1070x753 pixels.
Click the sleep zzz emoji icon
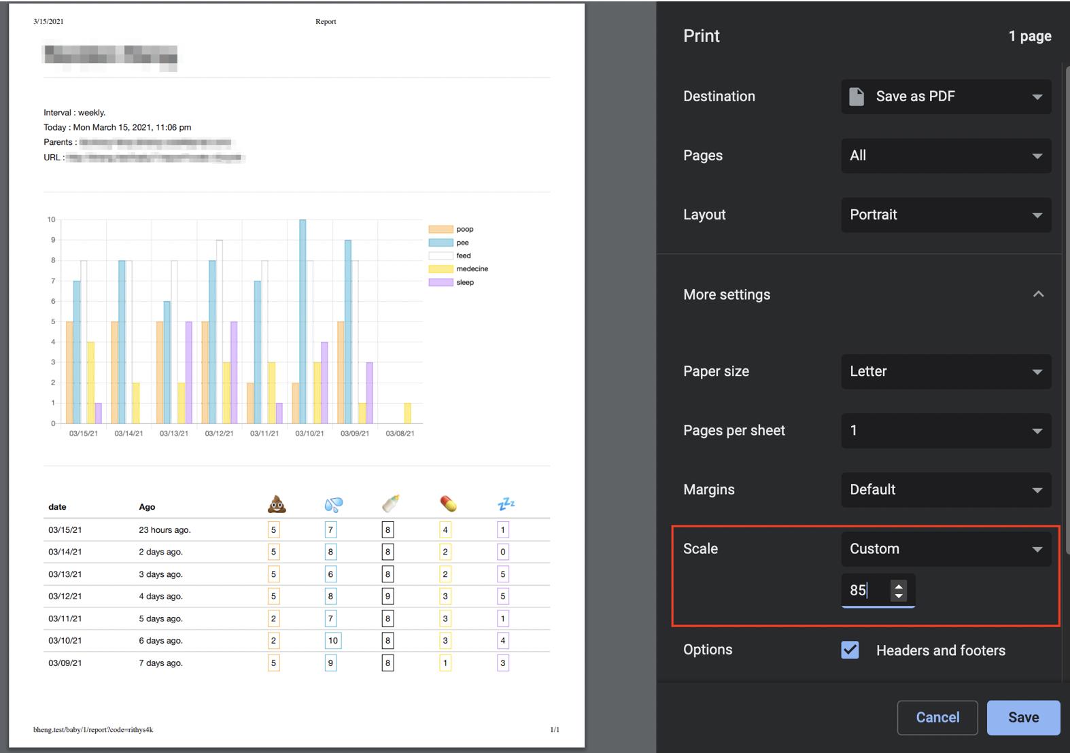click(506, 504)
